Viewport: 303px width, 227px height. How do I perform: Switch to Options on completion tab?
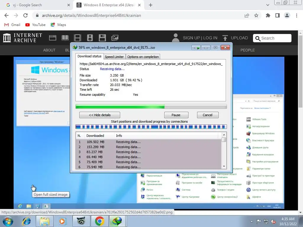[143, 57]
